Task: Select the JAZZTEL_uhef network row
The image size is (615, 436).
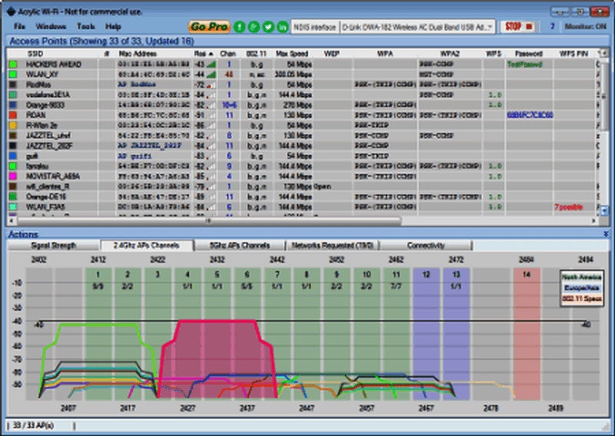Action: coord(301,136)
